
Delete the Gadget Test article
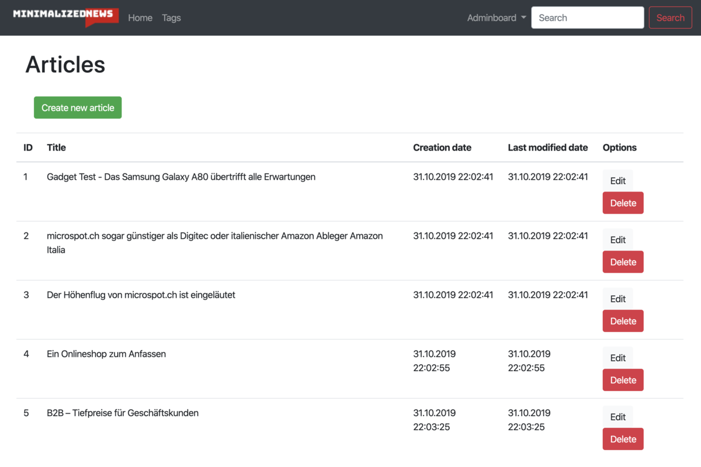pos(623,203)
